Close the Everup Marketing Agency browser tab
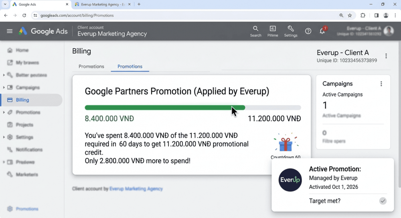The height and width of the screenshot is (218, 401). click(129, 4)
